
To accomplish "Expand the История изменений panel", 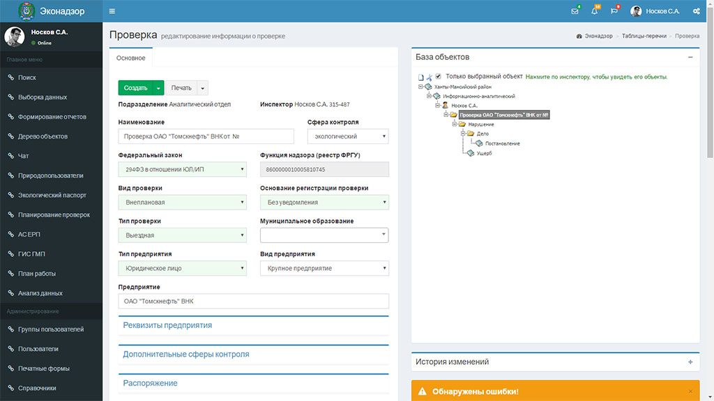I will 690,362.
